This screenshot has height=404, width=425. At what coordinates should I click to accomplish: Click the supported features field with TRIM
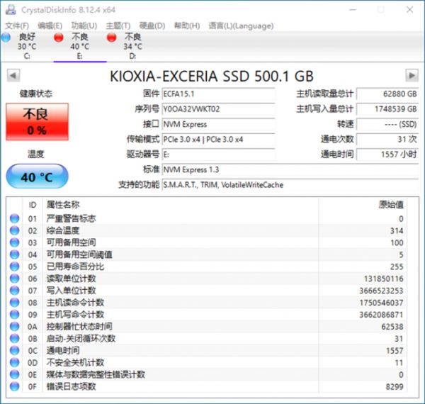tap(290, 185)
